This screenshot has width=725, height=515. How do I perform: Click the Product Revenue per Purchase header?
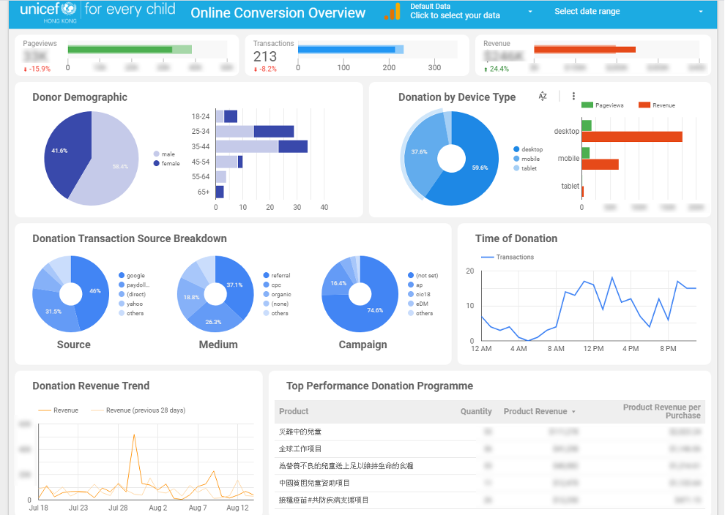pyautogui.click(x=662, y=411)
